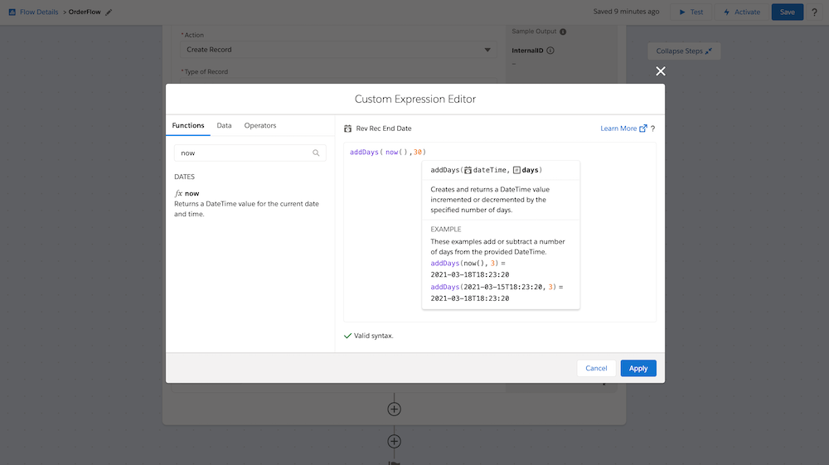The width and height of the screenshot is (829, 465).
Task: Edit the OrderFlow name with the pencil icon
Action: pyautogui.click(x=109, y=12)
